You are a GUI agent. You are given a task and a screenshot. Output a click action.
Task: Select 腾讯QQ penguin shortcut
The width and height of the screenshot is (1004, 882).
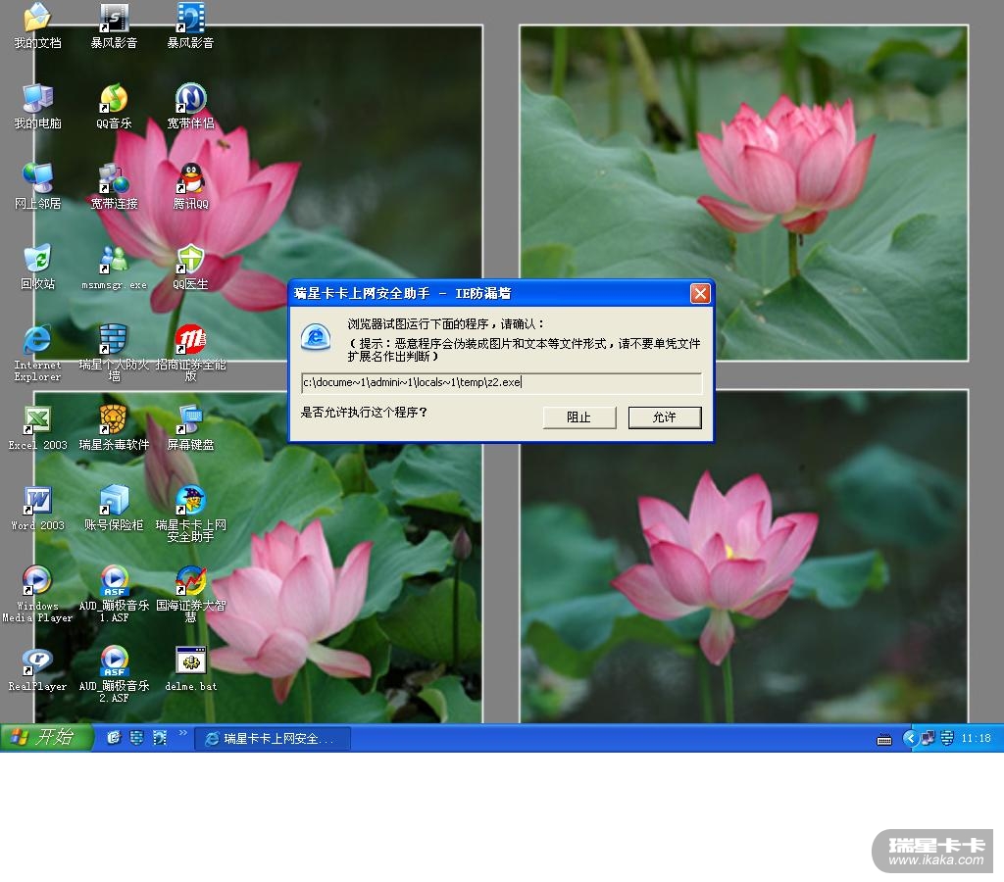(x=191, y=186)
